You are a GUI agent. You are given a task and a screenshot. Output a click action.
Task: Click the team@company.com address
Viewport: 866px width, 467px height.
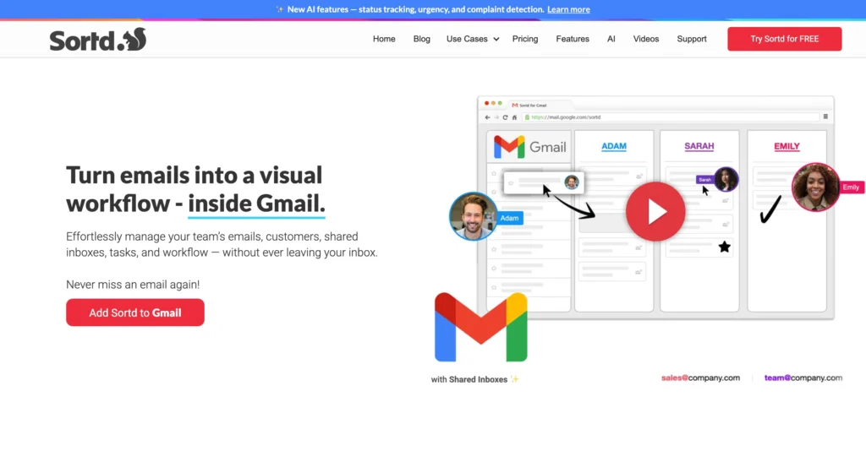click(803, 377)
